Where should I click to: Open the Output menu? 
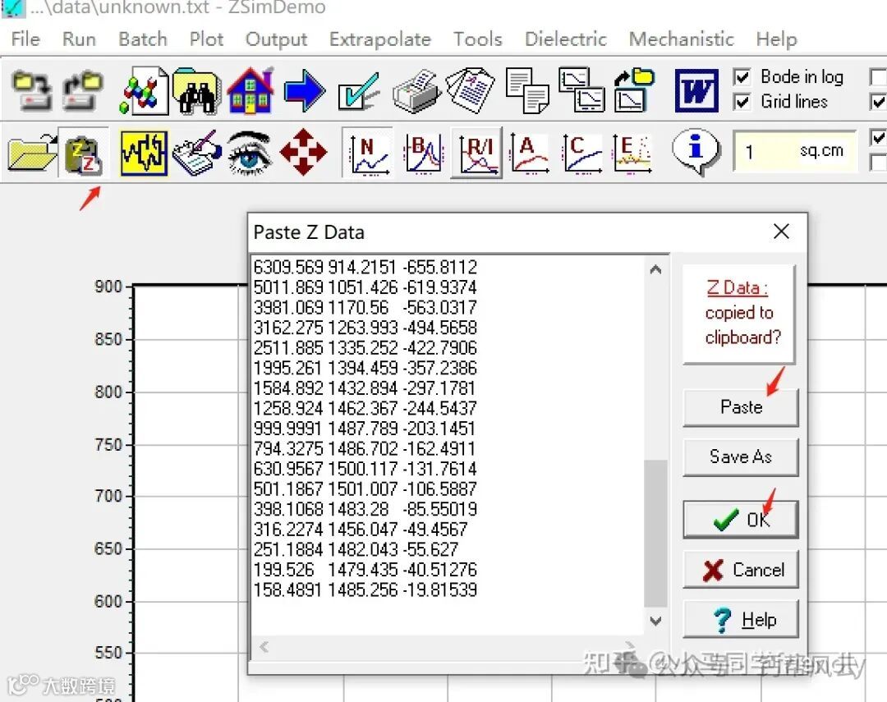[x=276, y=39]
